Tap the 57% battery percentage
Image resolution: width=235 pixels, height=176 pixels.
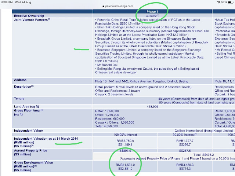(x=224, y=2)
